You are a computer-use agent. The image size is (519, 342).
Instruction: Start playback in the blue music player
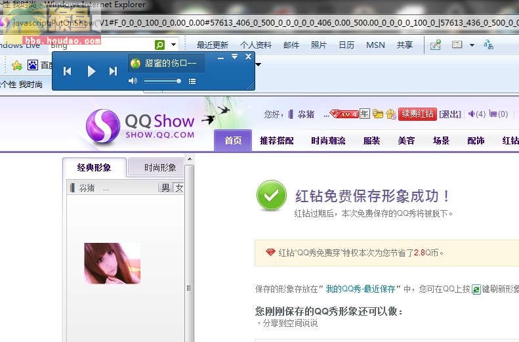91,71
